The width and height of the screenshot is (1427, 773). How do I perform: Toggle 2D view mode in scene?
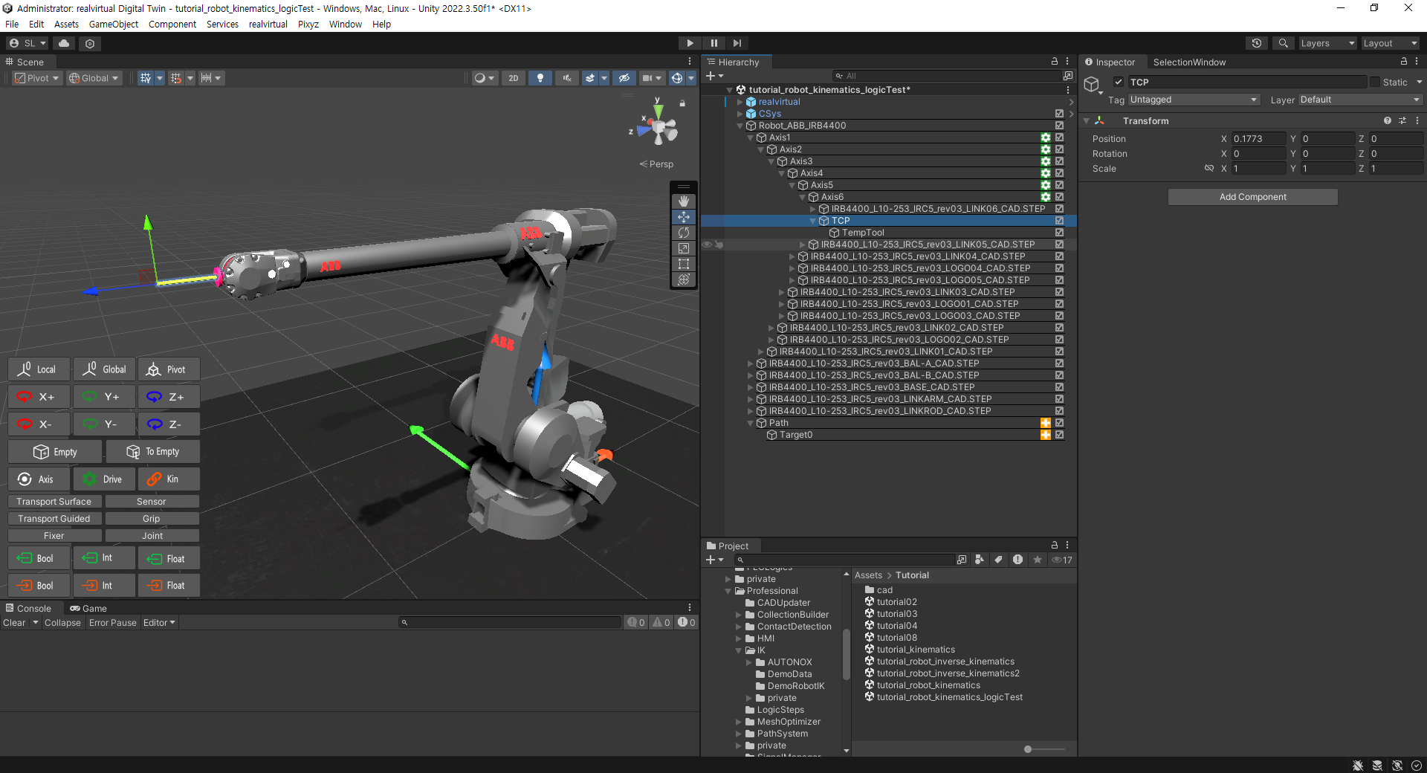point(514,78)
